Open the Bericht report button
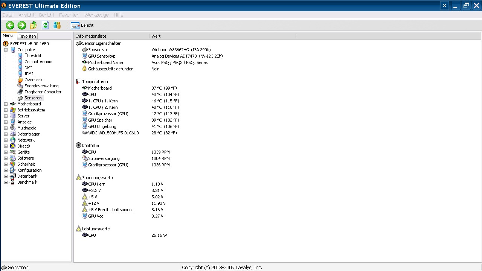Image resolution: width=482 pixels, height=271 pixels. pos(82,25)
